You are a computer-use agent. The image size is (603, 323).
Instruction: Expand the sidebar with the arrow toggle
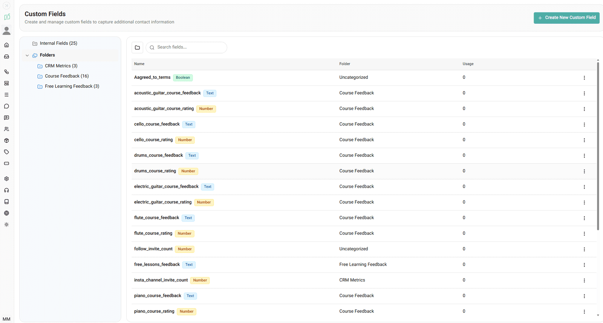(x=6, y=6)
